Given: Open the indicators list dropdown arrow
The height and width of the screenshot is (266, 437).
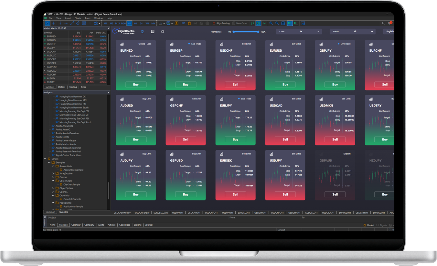Looking at the screenshot, I should coord(164,23).
